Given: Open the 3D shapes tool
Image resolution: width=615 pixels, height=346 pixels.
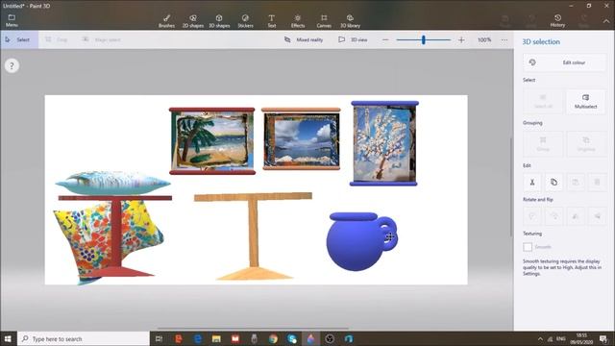Looking at the screenshot, I should (x=219, y=21).
